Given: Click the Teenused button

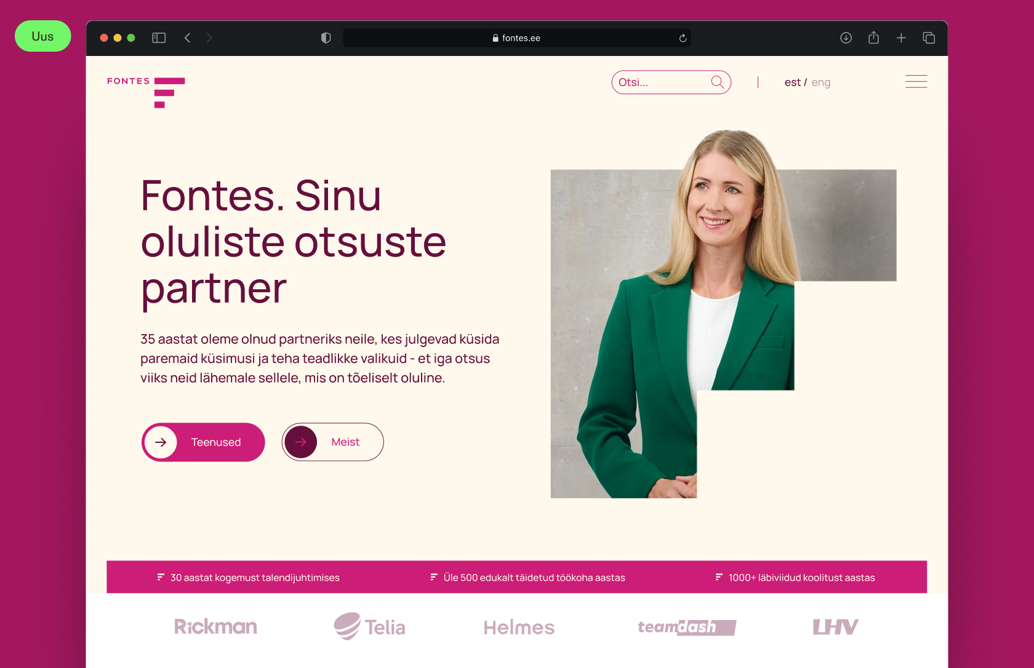Looking at the screenshot, I should pyautogui.click(x=203, y=442).
